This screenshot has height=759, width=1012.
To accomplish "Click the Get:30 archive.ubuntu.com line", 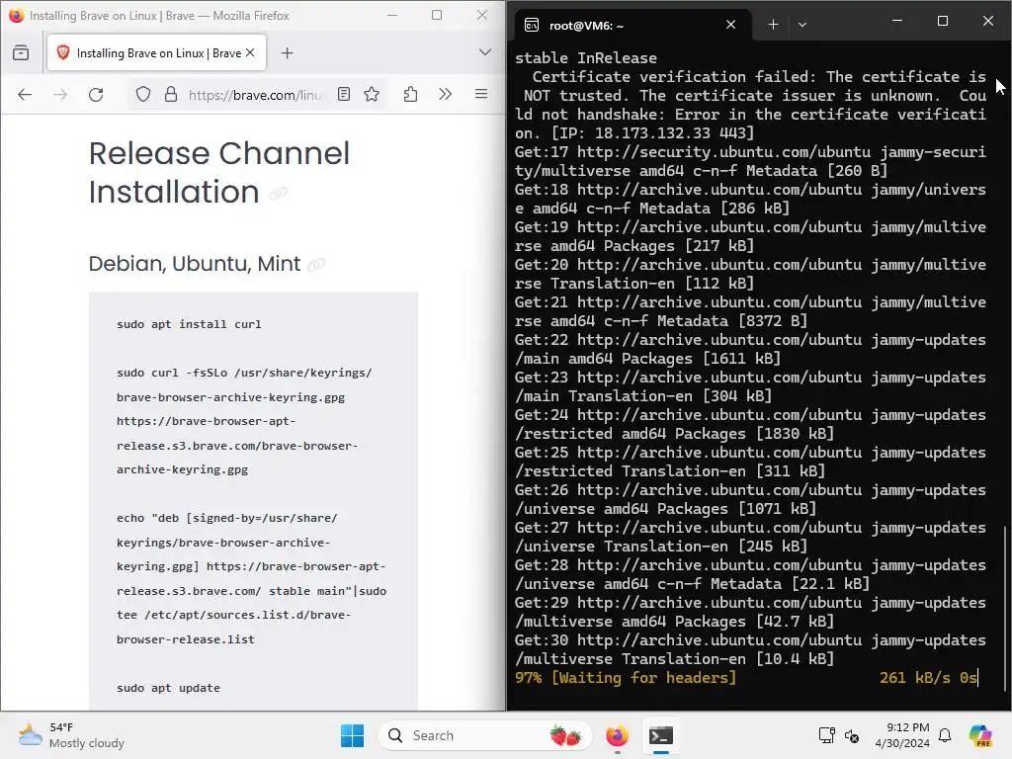I will pos(750,649).
